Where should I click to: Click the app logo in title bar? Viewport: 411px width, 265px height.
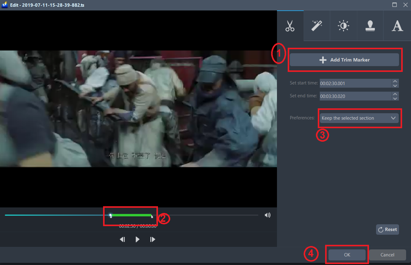(x=5, y=5)
